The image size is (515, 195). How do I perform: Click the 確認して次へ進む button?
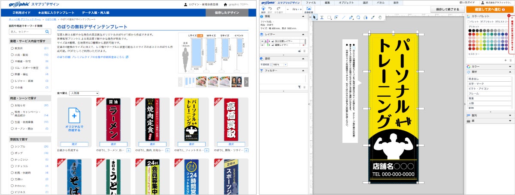click(489, 9)
